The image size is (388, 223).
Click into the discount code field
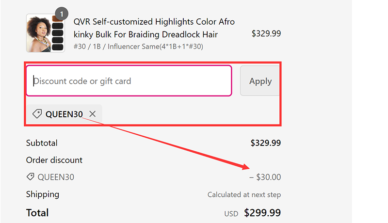(129, 81)
